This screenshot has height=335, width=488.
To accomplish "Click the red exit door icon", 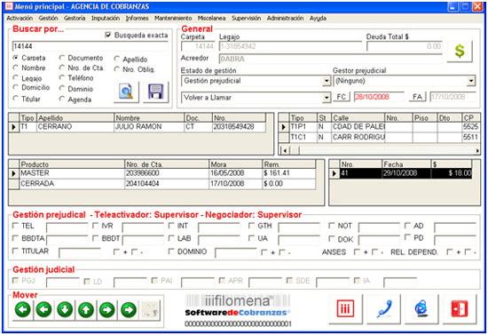I will tap(460, 309).
